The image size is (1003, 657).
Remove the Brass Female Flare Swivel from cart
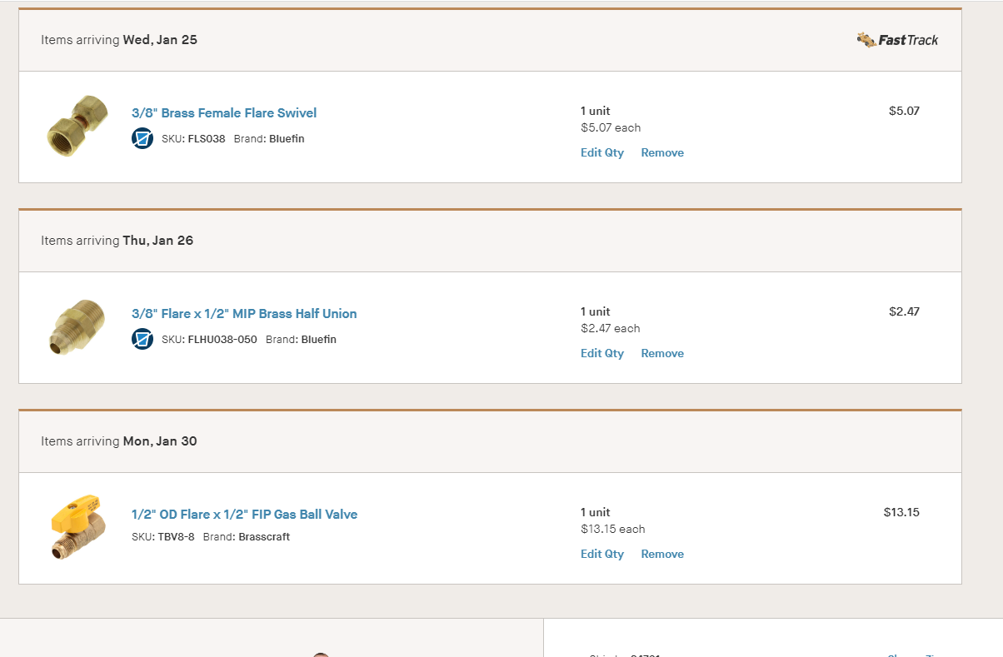tap(662, 153)
